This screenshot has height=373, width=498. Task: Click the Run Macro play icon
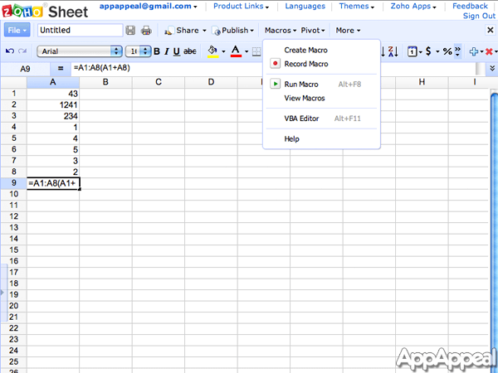pyautogui.click(x=275, y=84)
